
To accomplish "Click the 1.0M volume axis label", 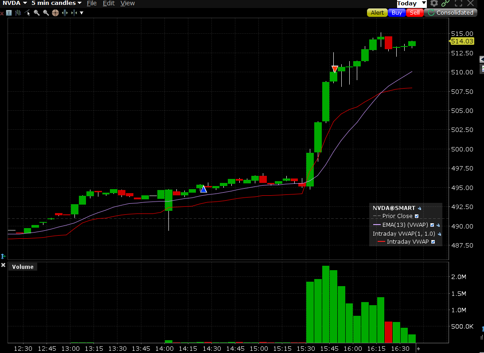I will click(459, 310).
